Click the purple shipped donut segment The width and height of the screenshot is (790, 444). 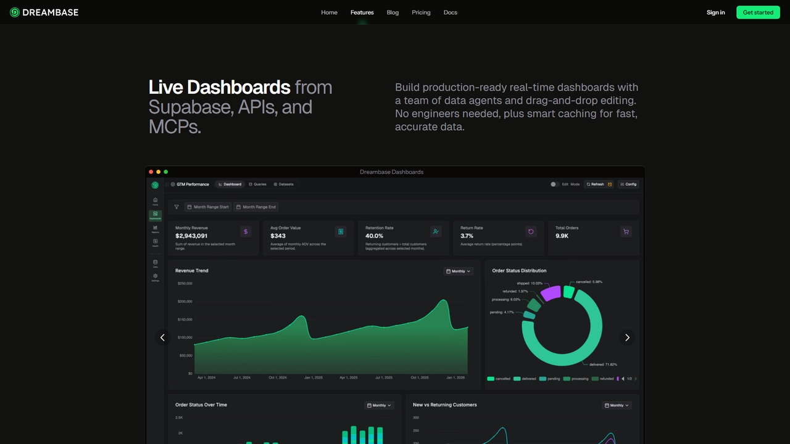[550, 294]
